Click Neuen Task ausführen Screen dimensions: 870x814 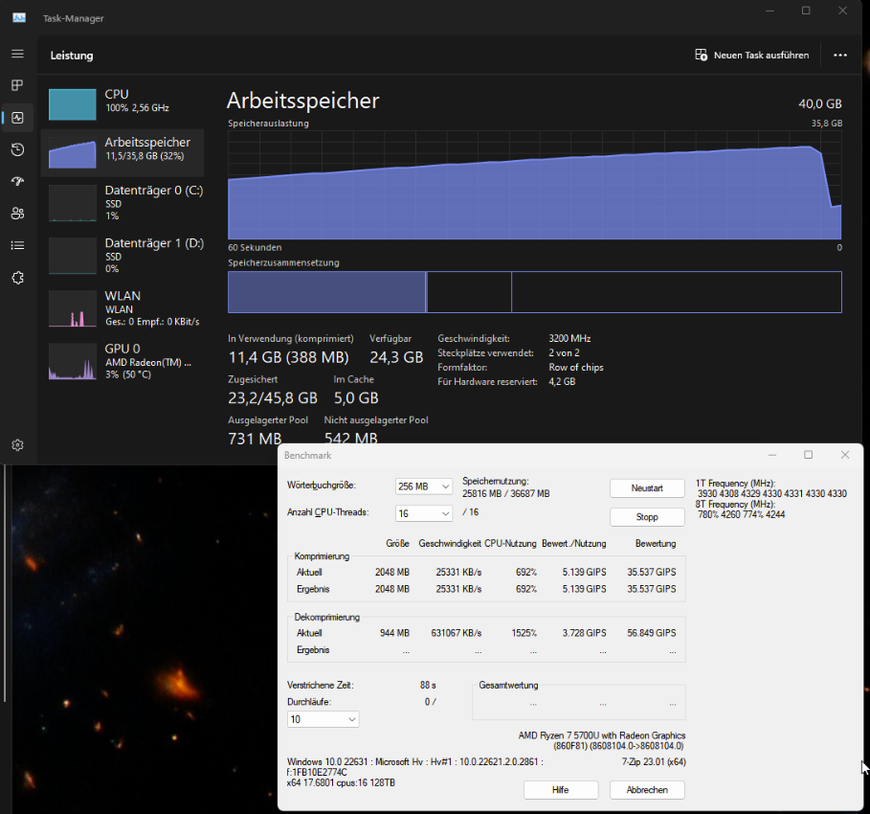(x=752, y=56)
